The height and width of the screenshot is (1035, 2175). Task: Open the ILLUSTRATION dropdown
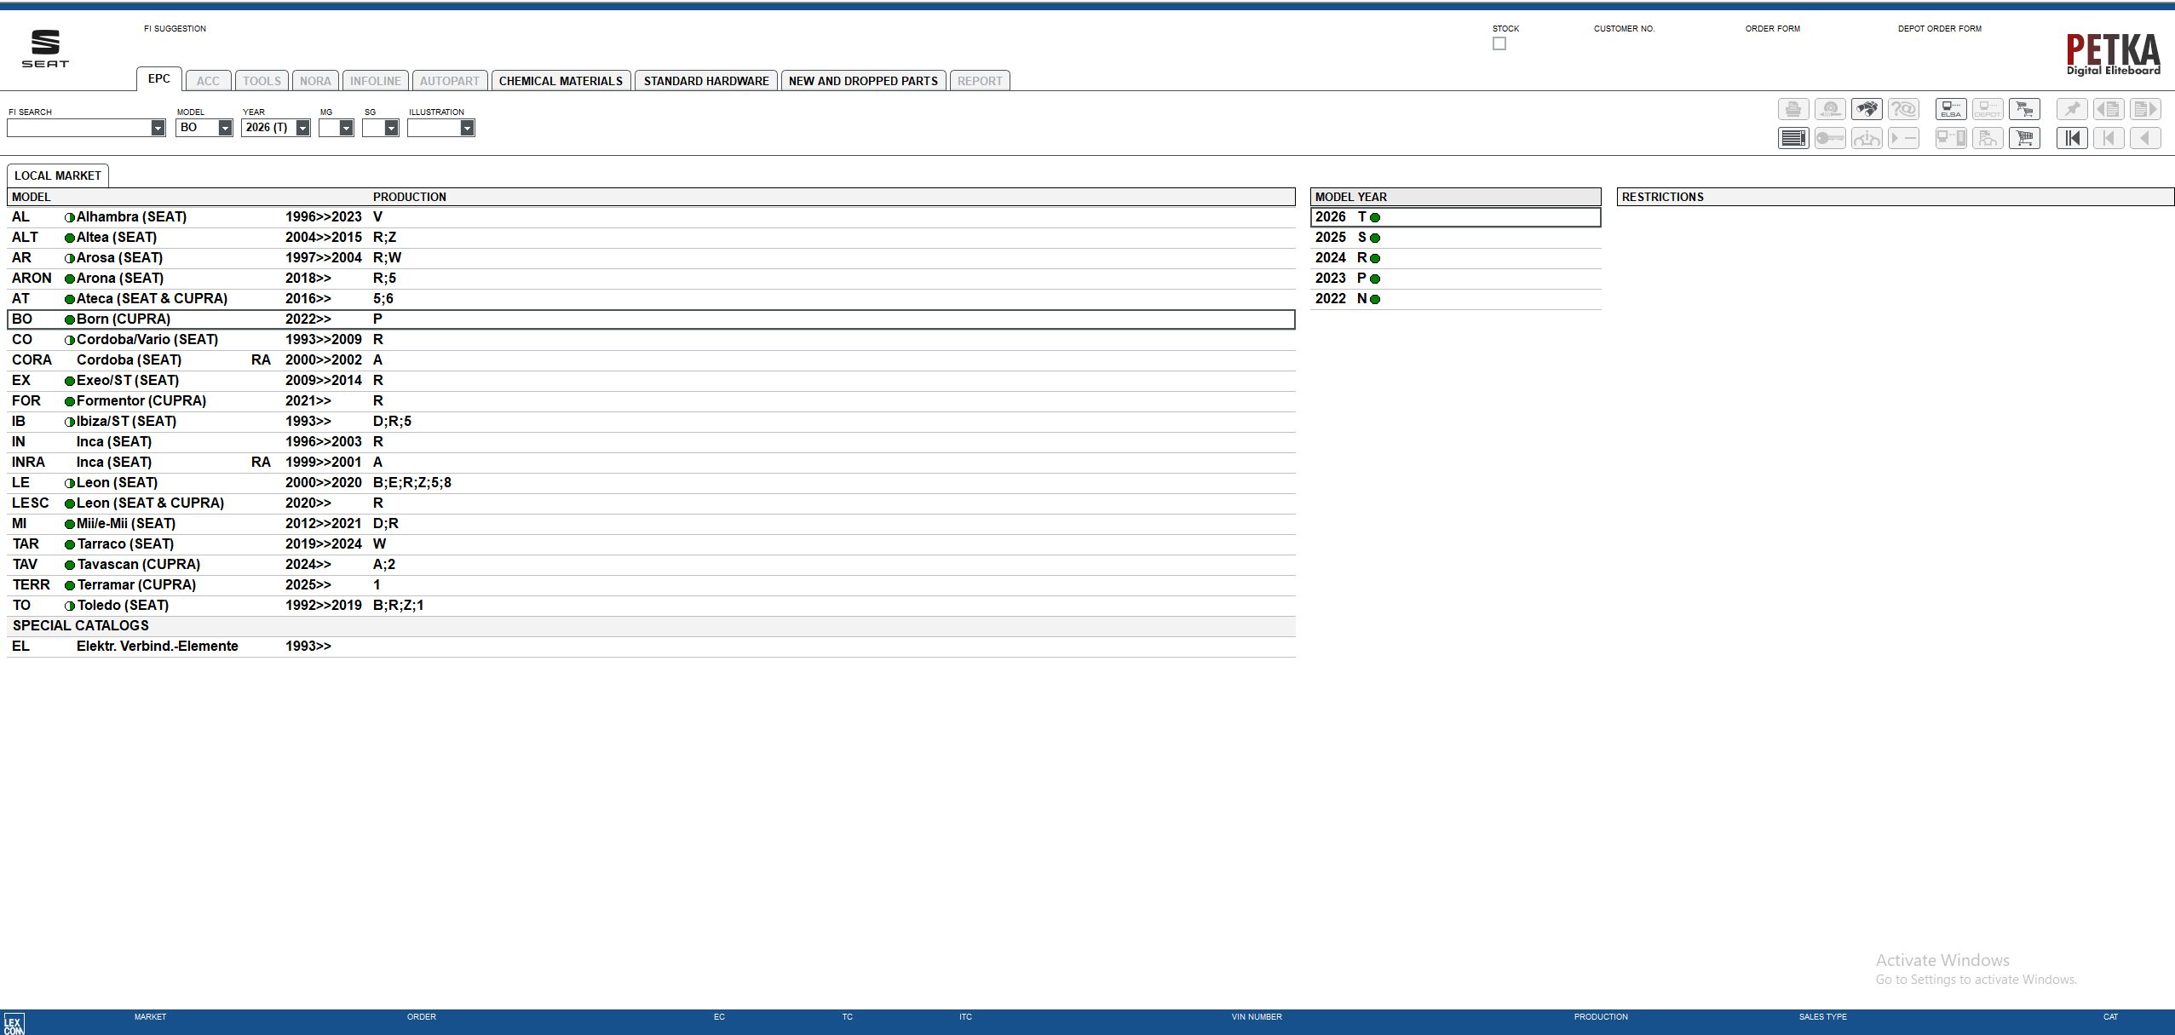coord(467,128)
